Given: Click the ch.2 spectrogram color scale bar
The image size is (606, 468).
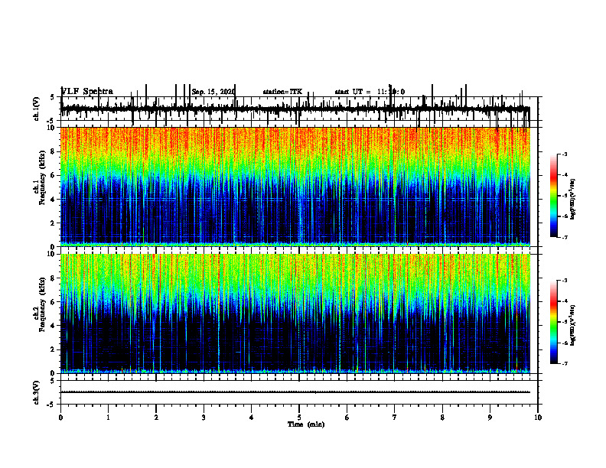Looking at the screenshot, I should point(553,322).
